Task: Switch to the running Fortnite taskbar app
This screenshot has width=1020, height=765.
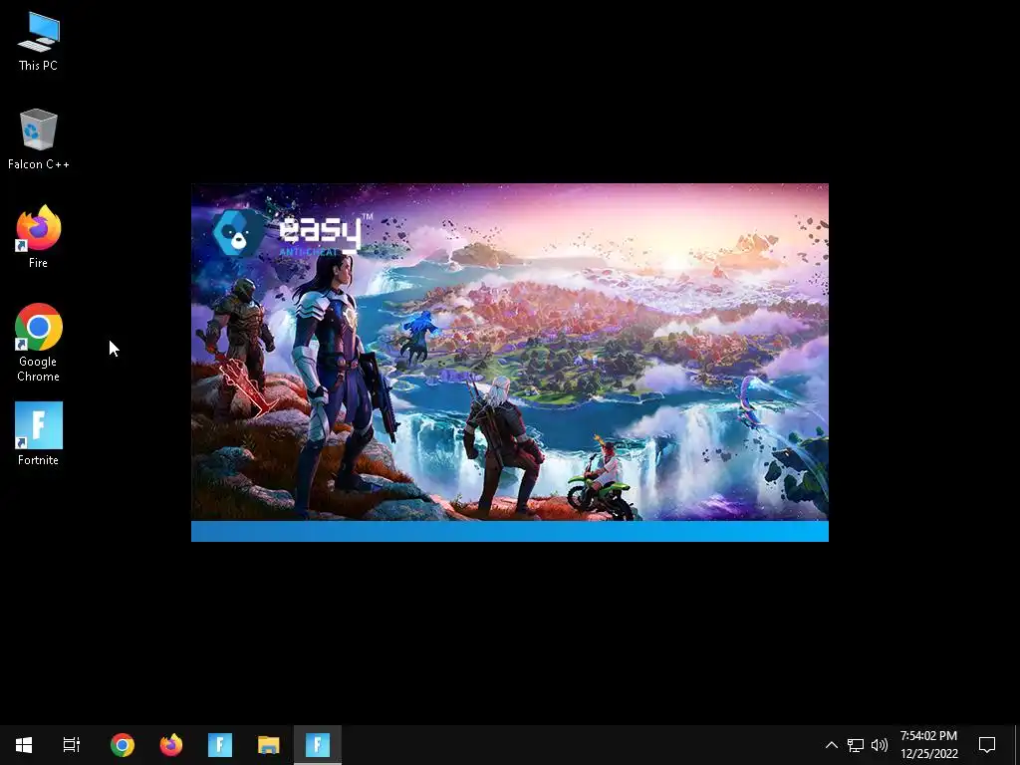Action: pos(318,745)
